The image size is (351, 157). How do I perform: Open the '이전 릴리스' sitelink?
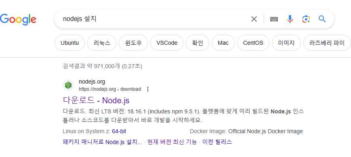pyautogui.click(x=217, y=142)
